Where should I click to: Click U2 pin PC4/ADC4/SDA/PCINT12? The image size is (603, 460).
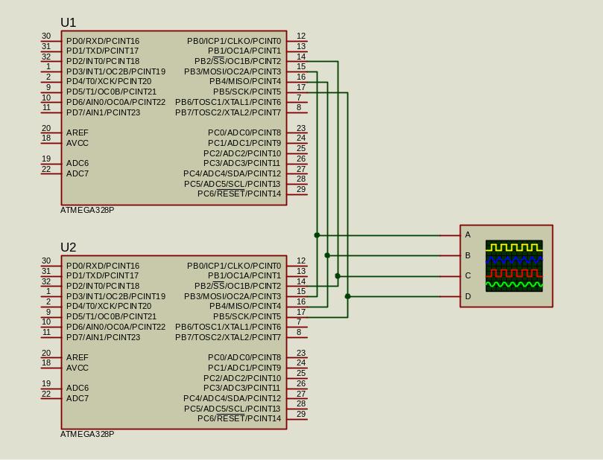pyautogui.click(x=233, y=398)
